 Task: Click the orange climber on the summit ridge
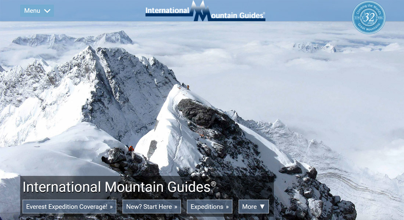[188, 87]
